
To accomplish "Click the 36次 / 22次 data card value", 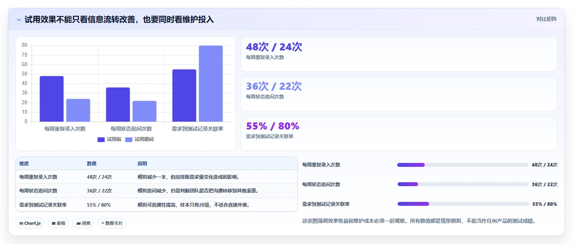I will pos(274,86).
